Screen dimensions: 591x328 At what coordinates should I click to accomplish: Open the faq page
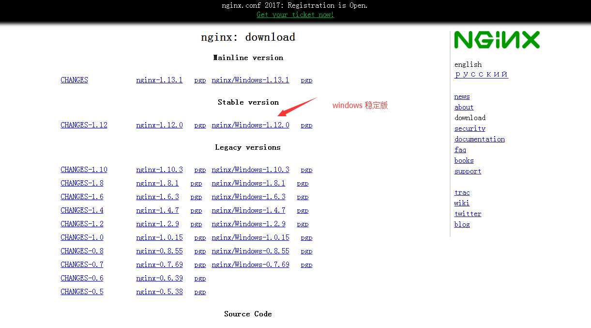(x=460, y=150)
